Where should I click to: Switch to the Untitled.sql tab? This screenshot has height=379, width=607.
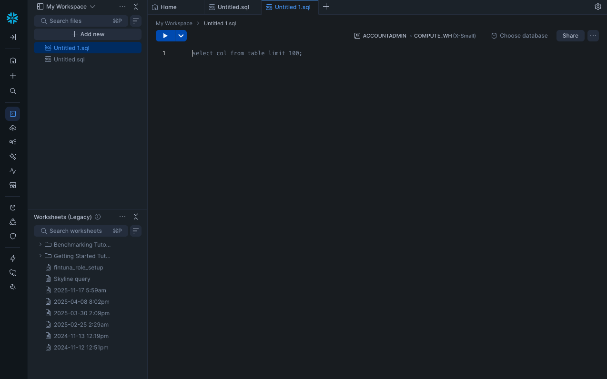coord(233,7)
